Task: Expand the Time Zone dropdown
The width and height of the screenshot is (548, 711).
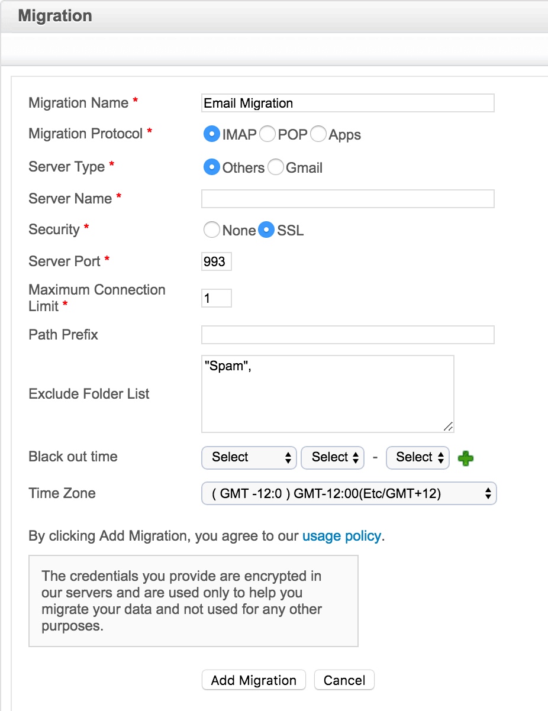Action: point(349,493)
